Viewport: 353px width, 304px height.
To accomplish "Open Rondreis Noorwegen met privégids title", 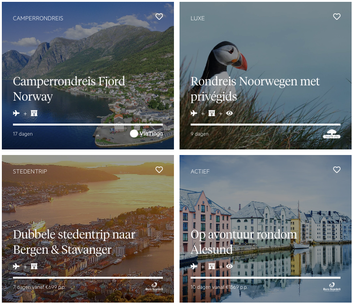I will tap(255, 89).
